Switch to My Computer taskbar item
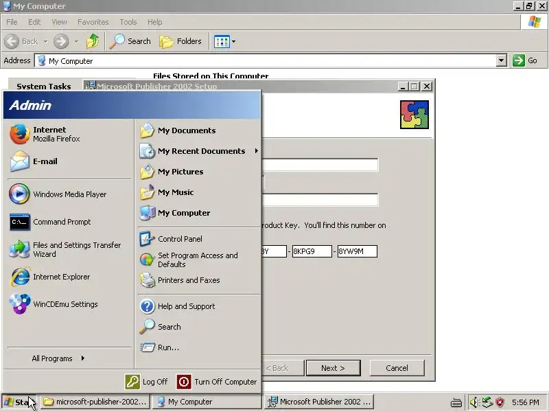549x412 pixels. tap(207, 402)
